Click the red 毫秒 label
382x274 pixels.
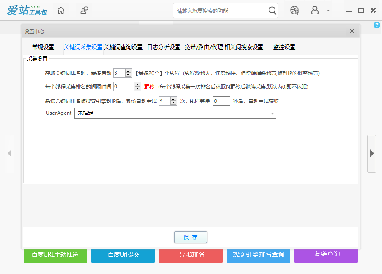[149, 87]
